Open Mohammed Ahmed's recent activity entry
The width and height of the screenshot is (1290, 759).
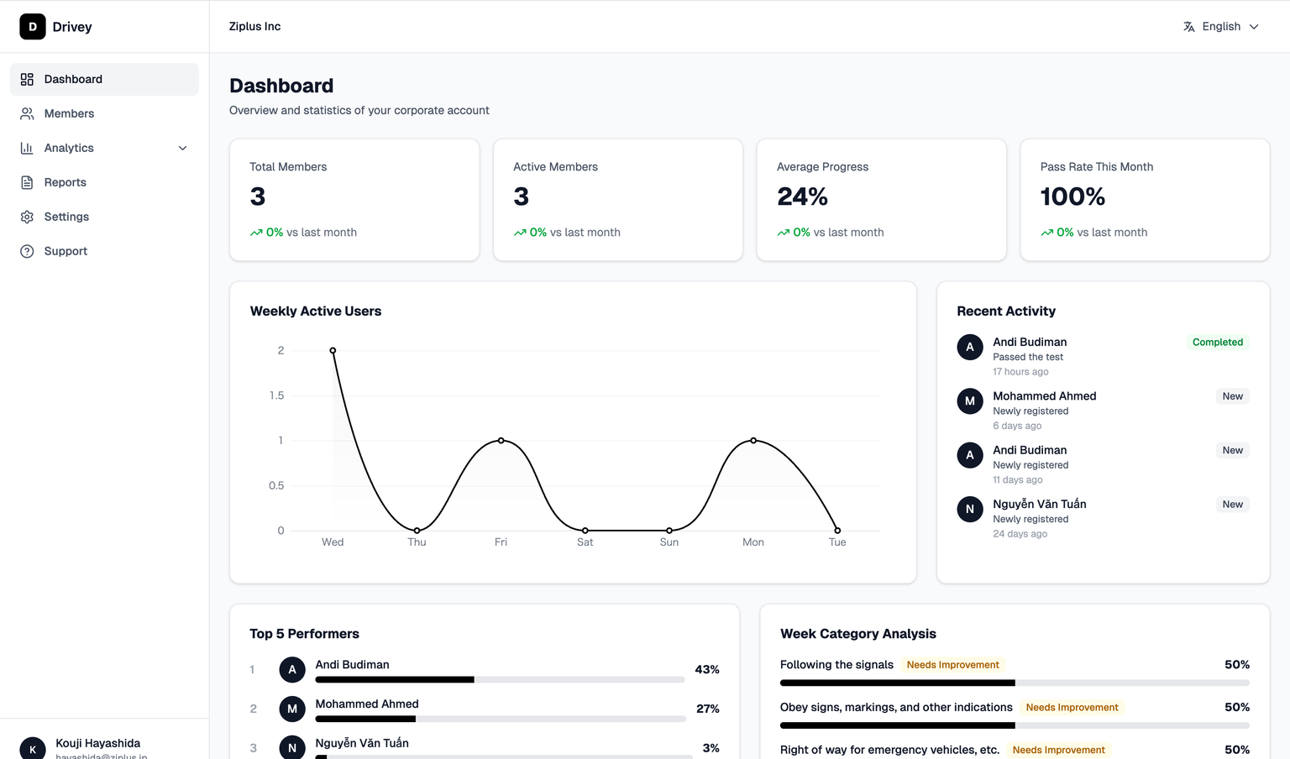(1044, 396)
